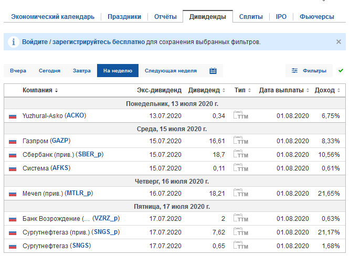350x256 pixels.
Task: Click the TTM type icon in Мечел row
Action: coord(241,193)
